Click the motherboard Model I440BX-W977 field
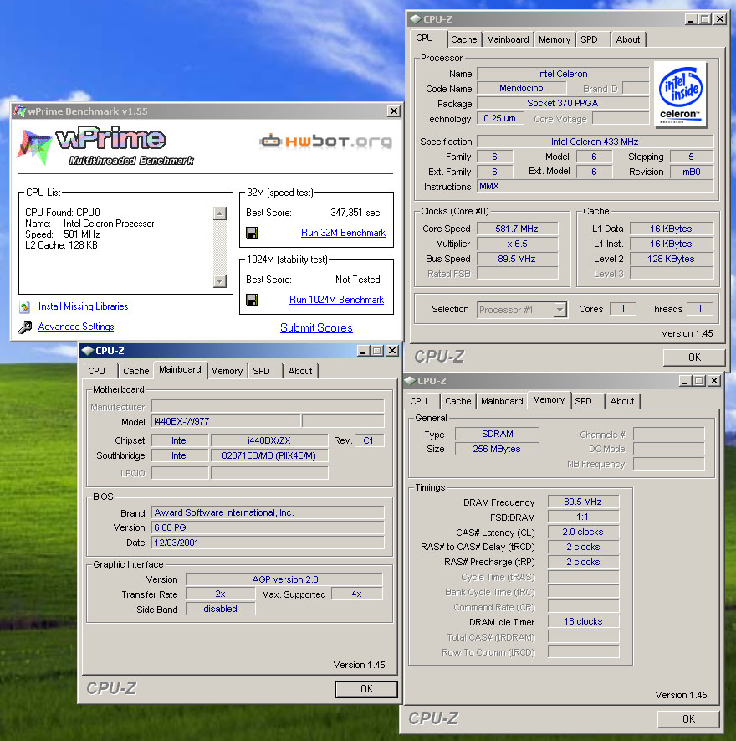 pos(226,421)
